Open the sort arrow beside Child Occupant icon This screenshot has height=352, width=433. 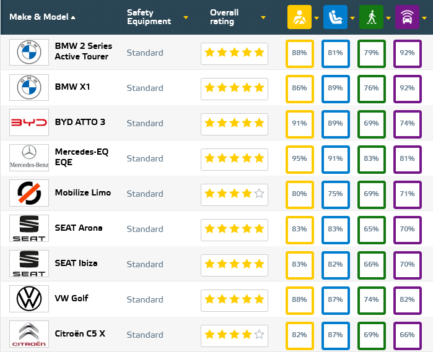pyautogui.click(x=352, y=18)
